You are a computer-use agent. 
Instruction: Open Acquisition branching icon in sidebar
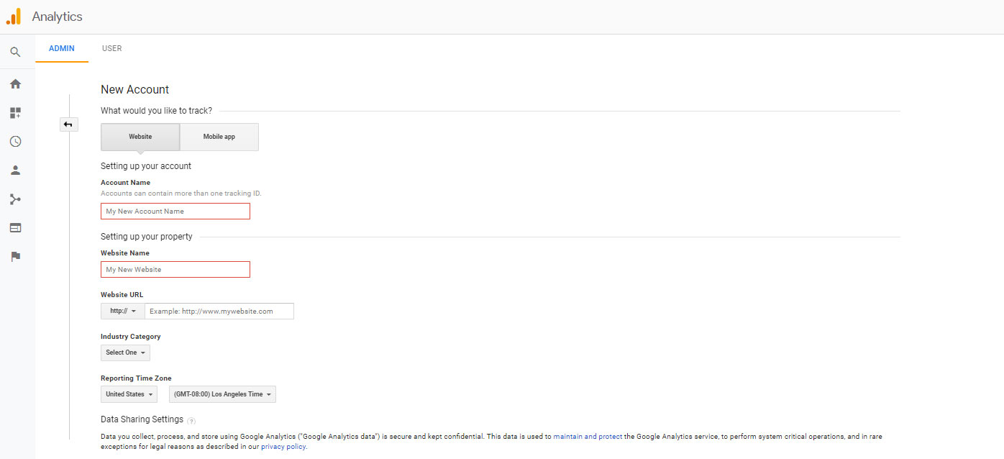15,199
